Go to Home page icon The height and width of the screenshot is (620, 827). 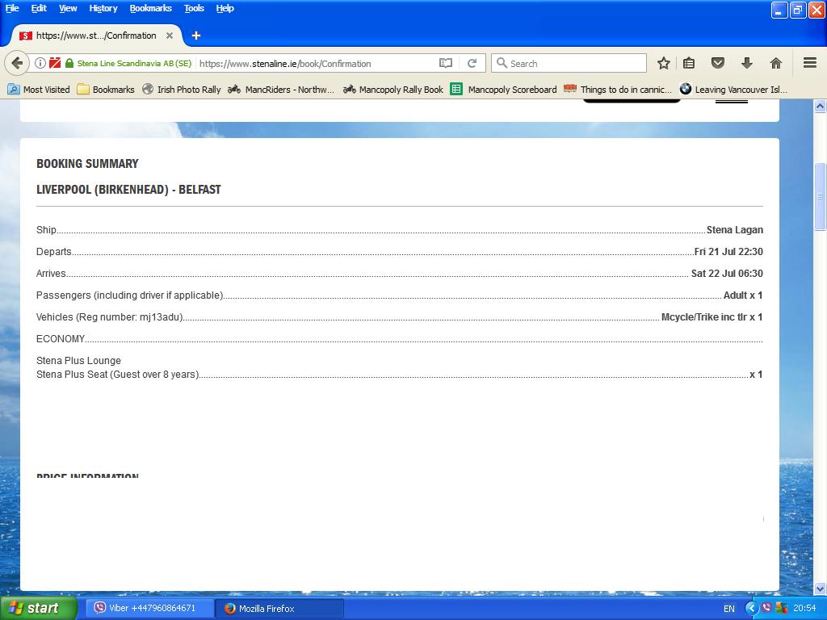(776, 63)
